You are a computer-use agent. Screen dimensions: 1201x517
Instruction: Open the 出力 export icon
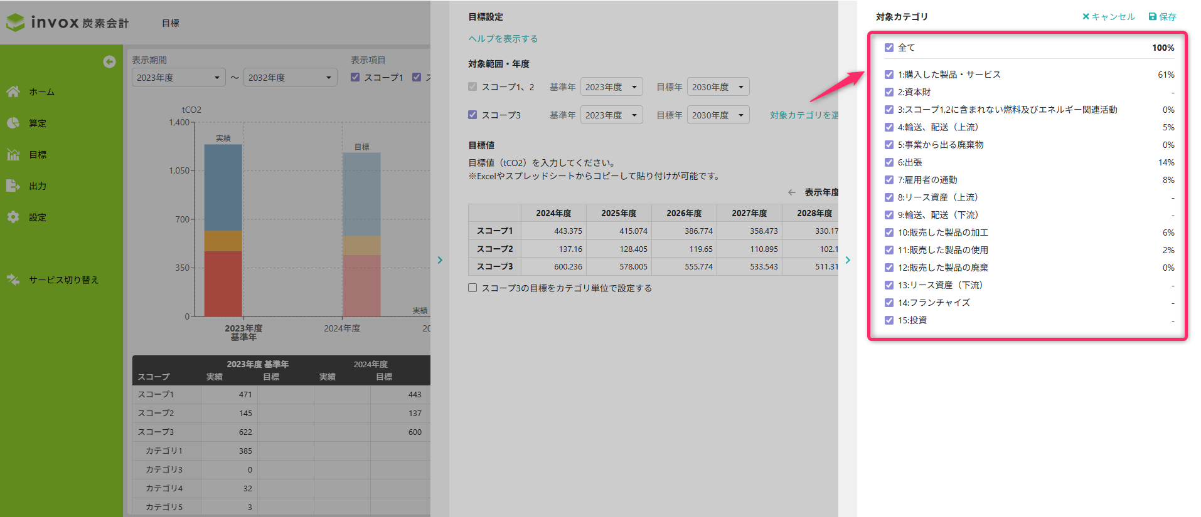(13, 186)
